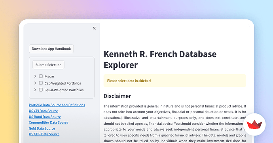
Task: Follow the US Bond Data Source link
Action: 45,117
